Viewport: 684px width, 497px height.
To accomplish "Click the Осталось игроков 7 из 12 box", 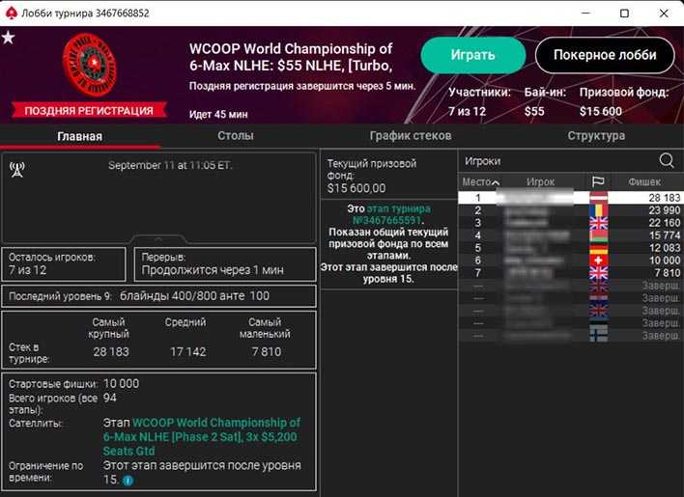I will (64, 264).
